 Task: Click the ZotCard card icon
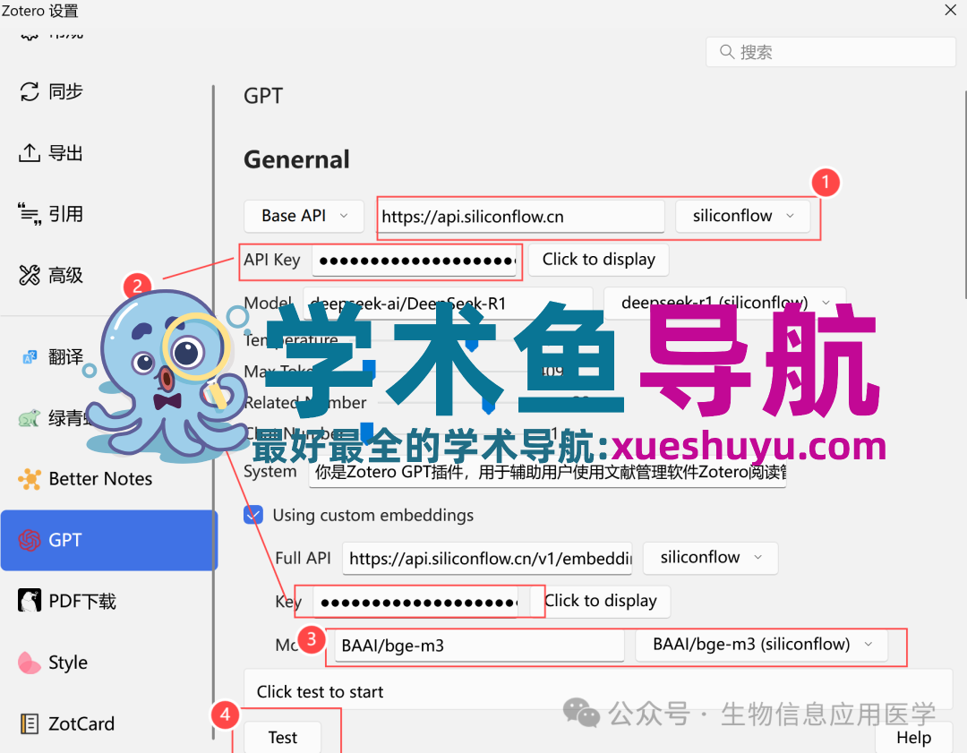[29, 723]
